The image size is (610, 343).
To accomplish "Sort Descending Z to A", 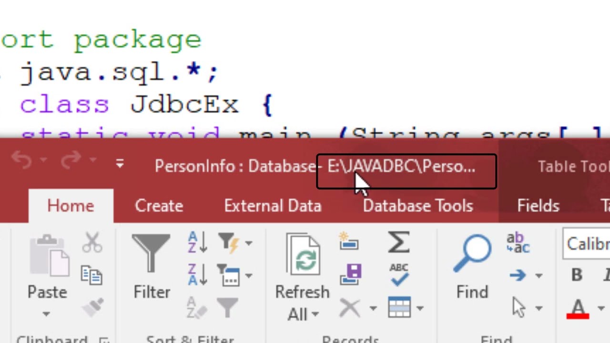I will click(x=197, y=275).
